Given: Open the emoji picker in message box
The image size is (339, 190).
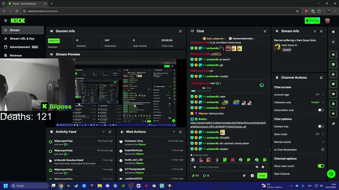Looking at the screenshot, I should click(263, 167).
